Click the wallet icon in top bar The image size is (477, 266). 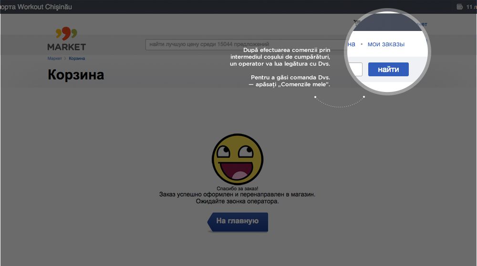pos(459,7)
